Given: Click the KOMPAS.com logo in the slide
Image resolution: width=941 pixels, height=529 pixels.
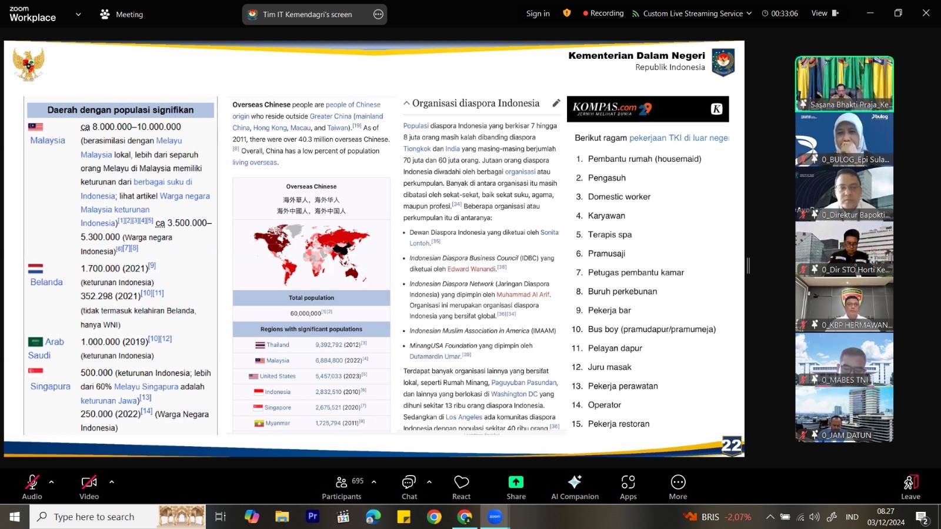Looking at the screenshot, I should pos(612,109).
